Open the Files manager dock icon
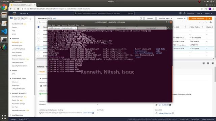 (x=4, y=15)
